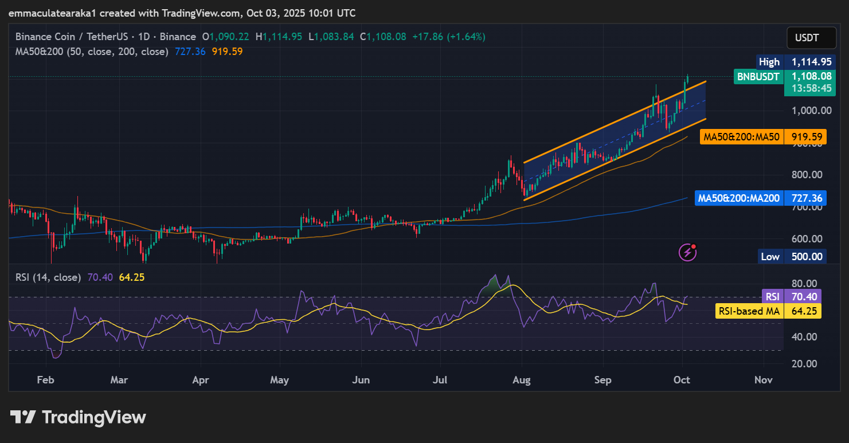Open the USDT currency selector
This screenshot has height=443, width=849.
807,38
